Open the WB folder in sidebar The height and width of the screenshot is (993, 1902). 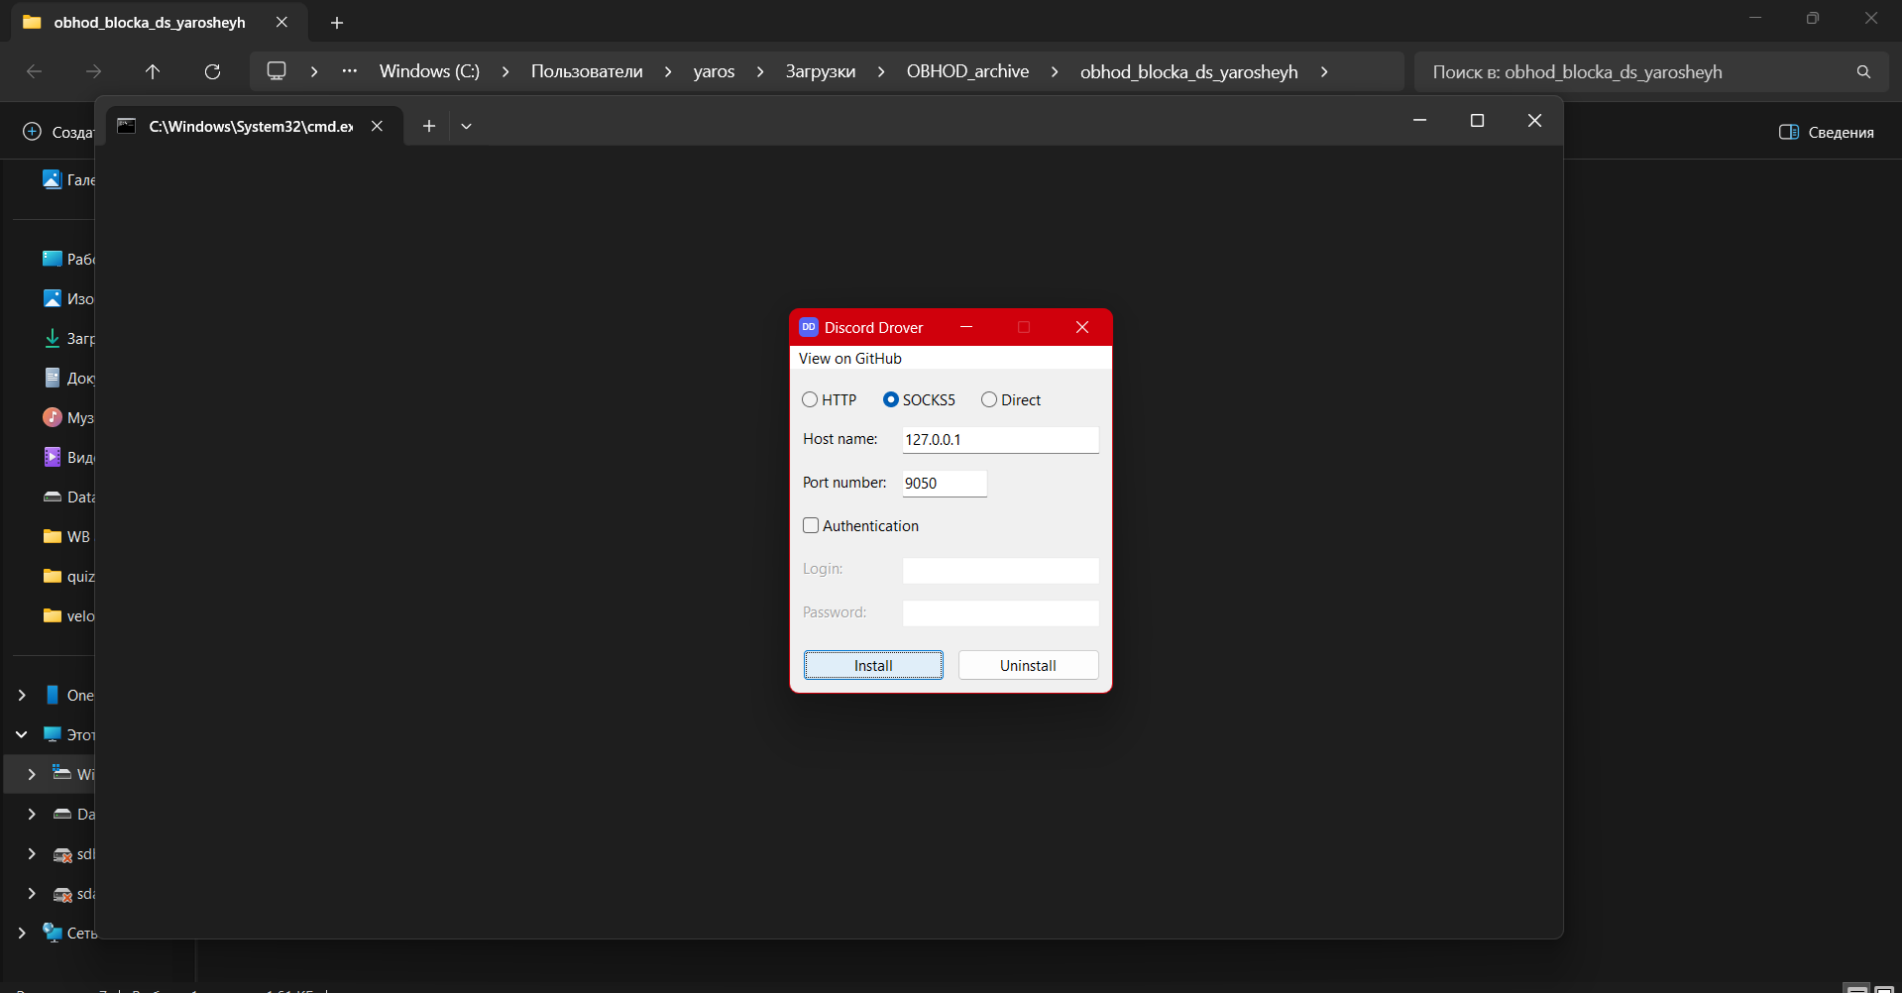[66, 536]
